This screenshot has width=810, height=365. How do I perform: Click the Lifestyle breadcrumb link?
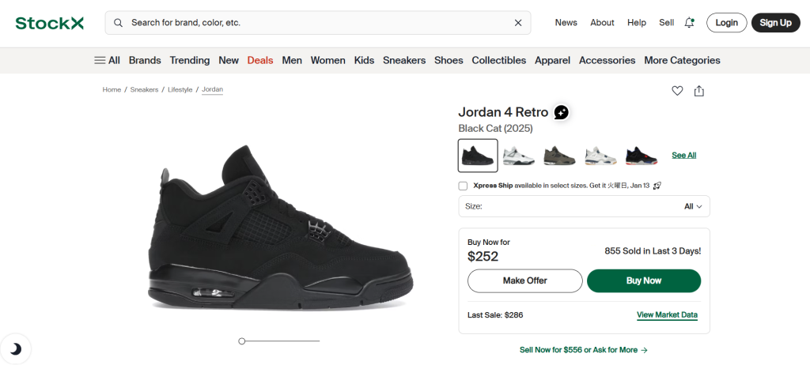point(180,90)
